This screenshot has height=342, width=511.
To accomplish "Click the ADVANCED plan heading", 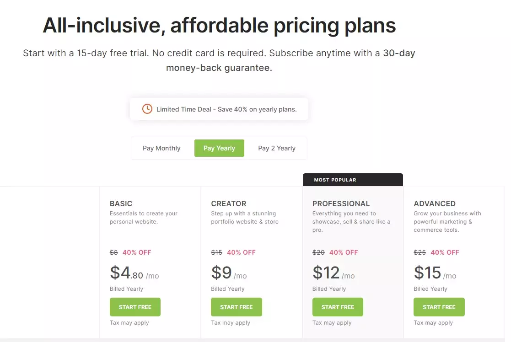I will point(435,203).
